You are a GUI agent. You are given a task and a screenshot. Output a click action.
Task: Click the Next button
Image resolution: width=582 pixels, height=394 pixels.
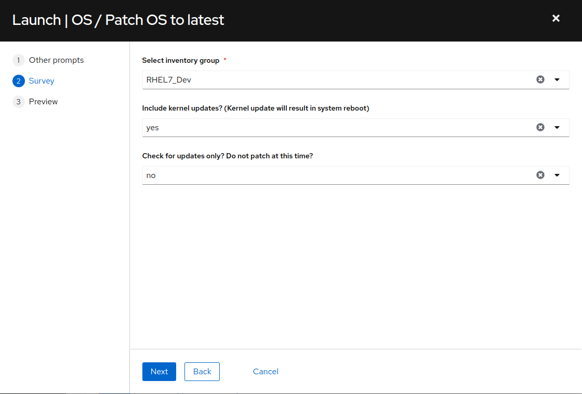point(159,371)
